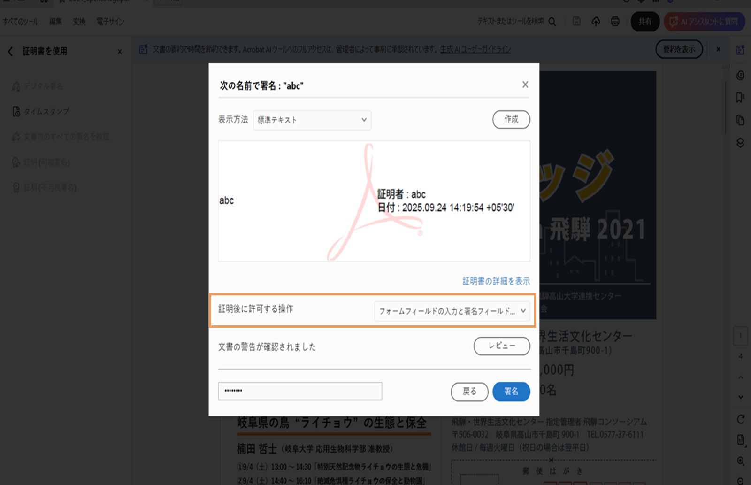Open the 証明後に許可する操作 dropdown
Image resolution: width=751 pixels, height=485 pixels.
(452, 311)
